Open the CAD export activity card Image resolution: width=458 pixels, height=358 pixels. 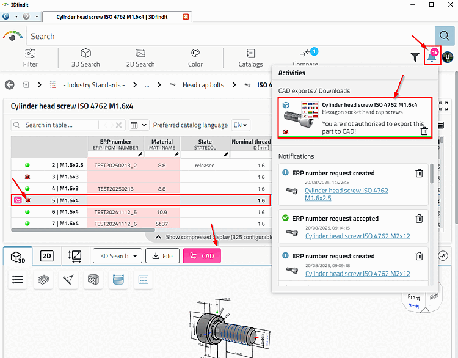[x=355, y=118]
